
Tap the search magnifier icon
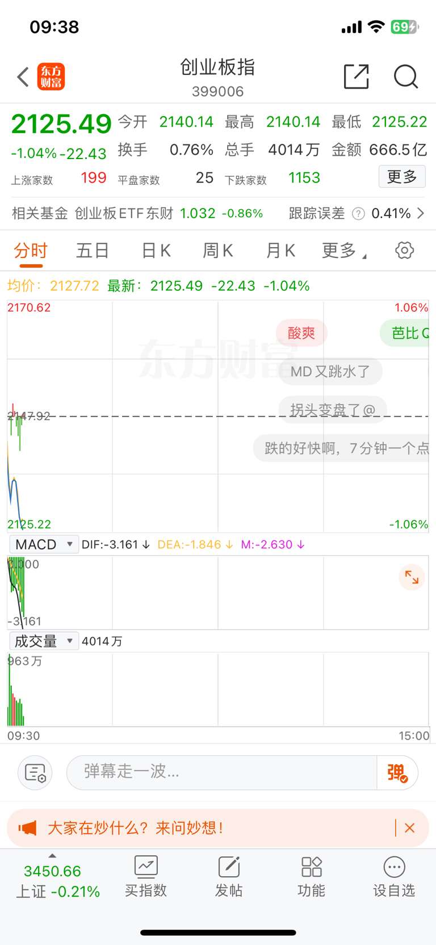(406, 77)
